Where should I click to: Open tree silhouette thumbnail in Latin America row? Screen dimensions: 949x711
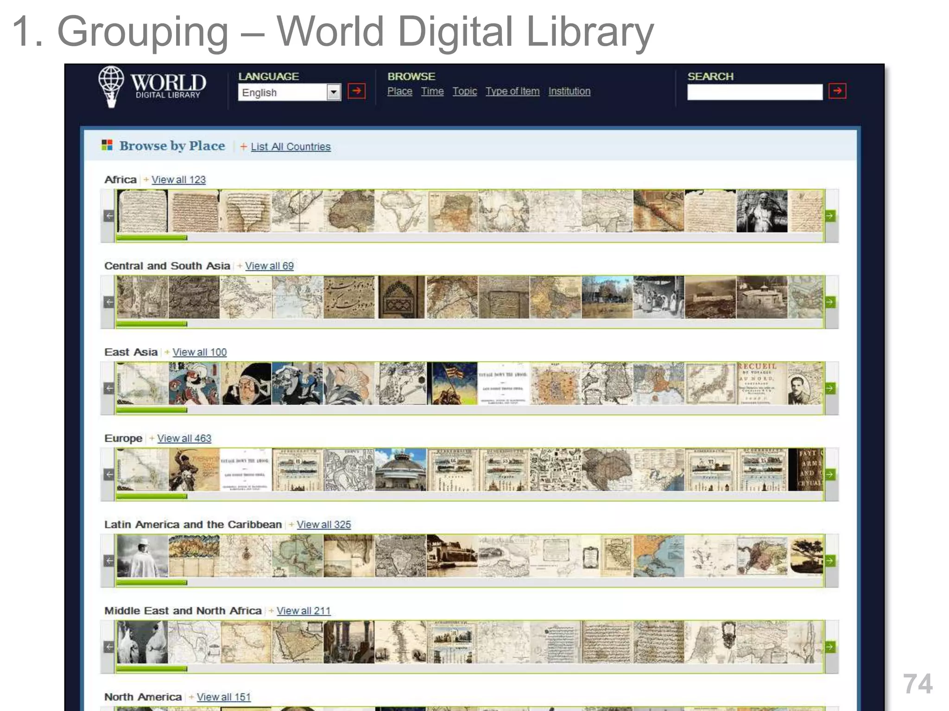pyautogui.click(x=806, y=556)
